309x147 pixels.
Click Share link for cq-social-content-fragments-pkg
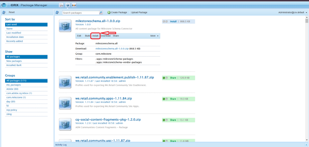[173, 120]
